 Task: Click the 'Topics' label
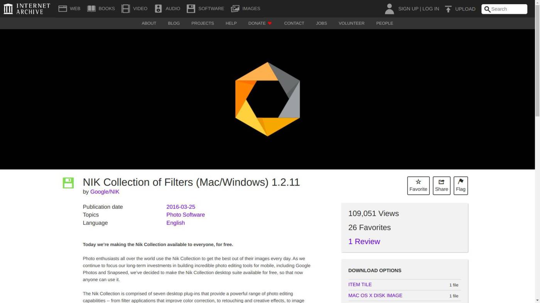click(91, 215)
